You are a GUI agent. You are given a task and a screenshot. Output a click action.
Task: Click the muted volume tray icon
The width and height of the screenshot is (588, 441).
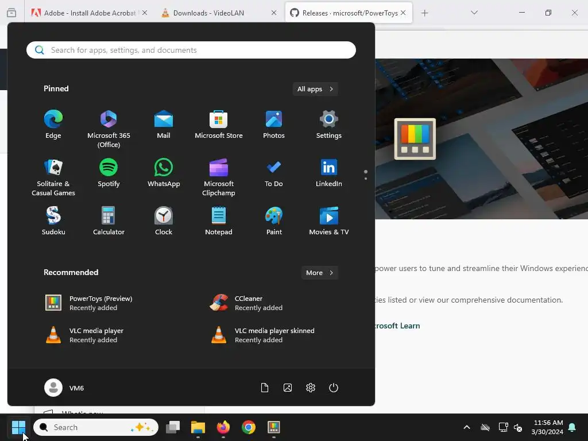tap(519, 427)
